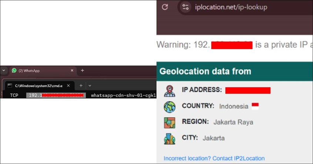Click the map pin IP address icon

coord(170,91)
